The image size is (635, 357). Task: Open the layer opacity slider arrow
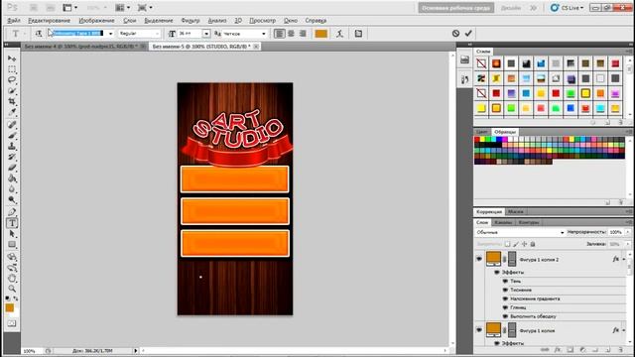coord(628,232)
